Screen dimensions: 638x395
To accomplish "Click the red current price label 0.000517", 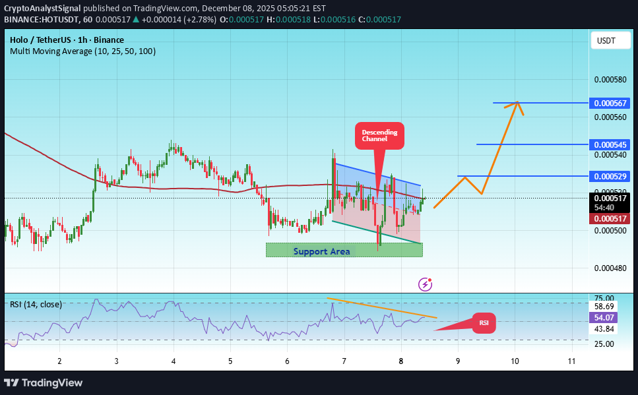I will 609,218.
